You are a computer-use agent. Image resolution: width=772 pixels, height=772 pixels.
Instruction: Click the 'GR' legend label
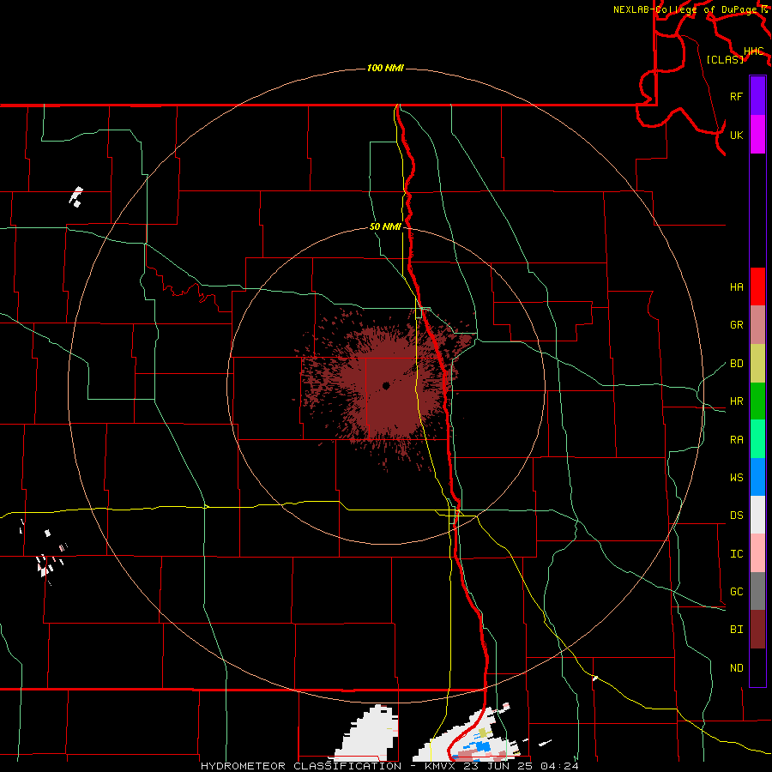click(736, 325)
